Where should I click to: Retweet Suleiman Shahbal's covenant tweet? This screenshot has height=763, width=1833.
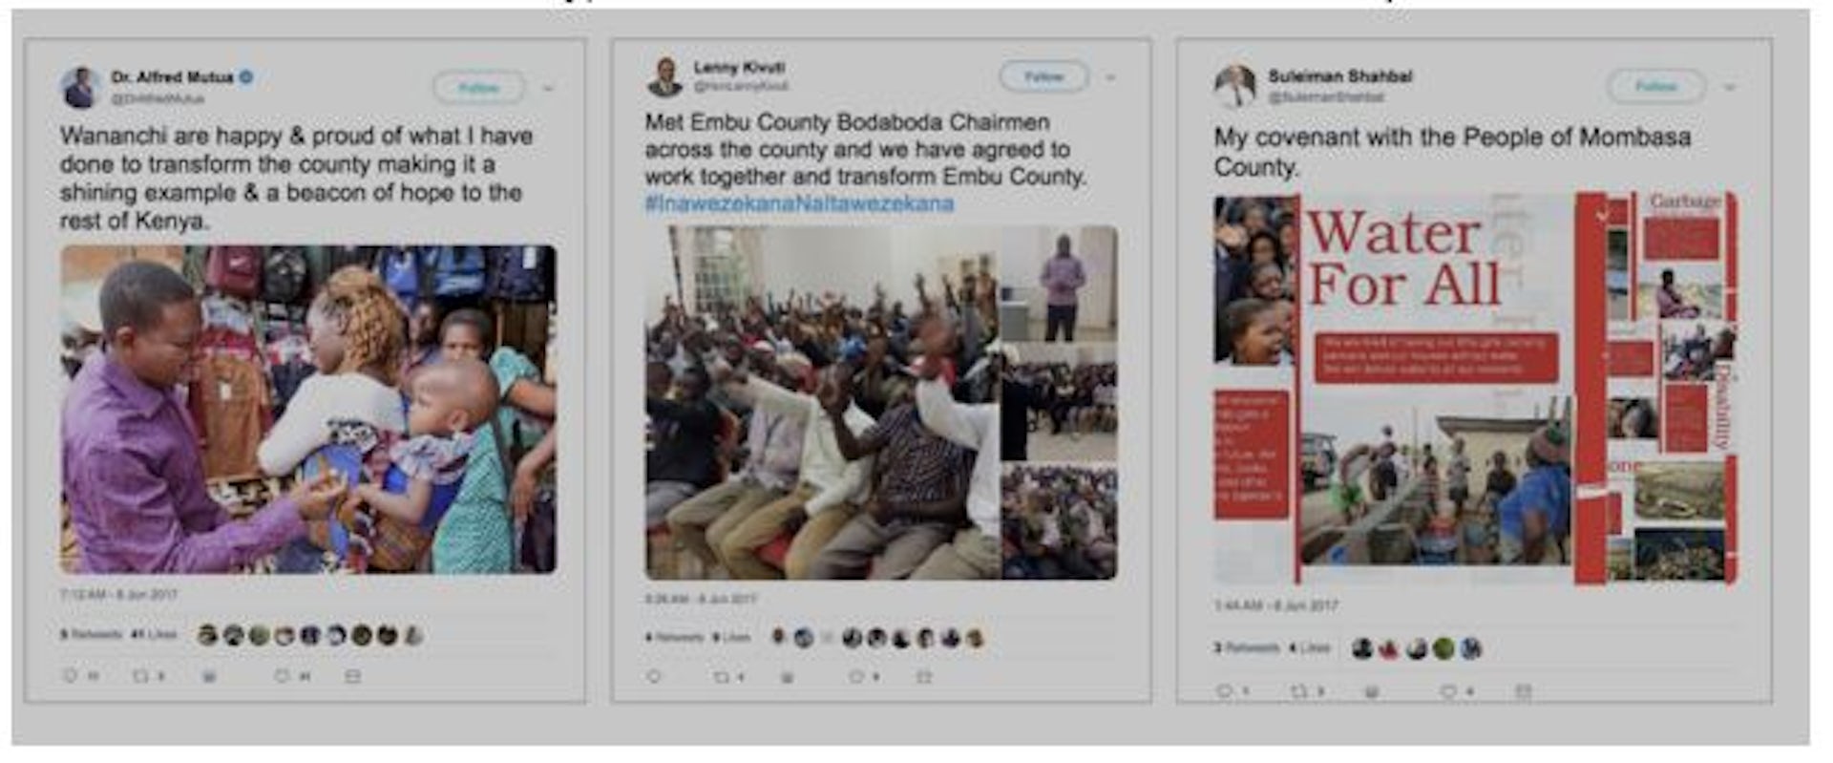coord(1299,690)
